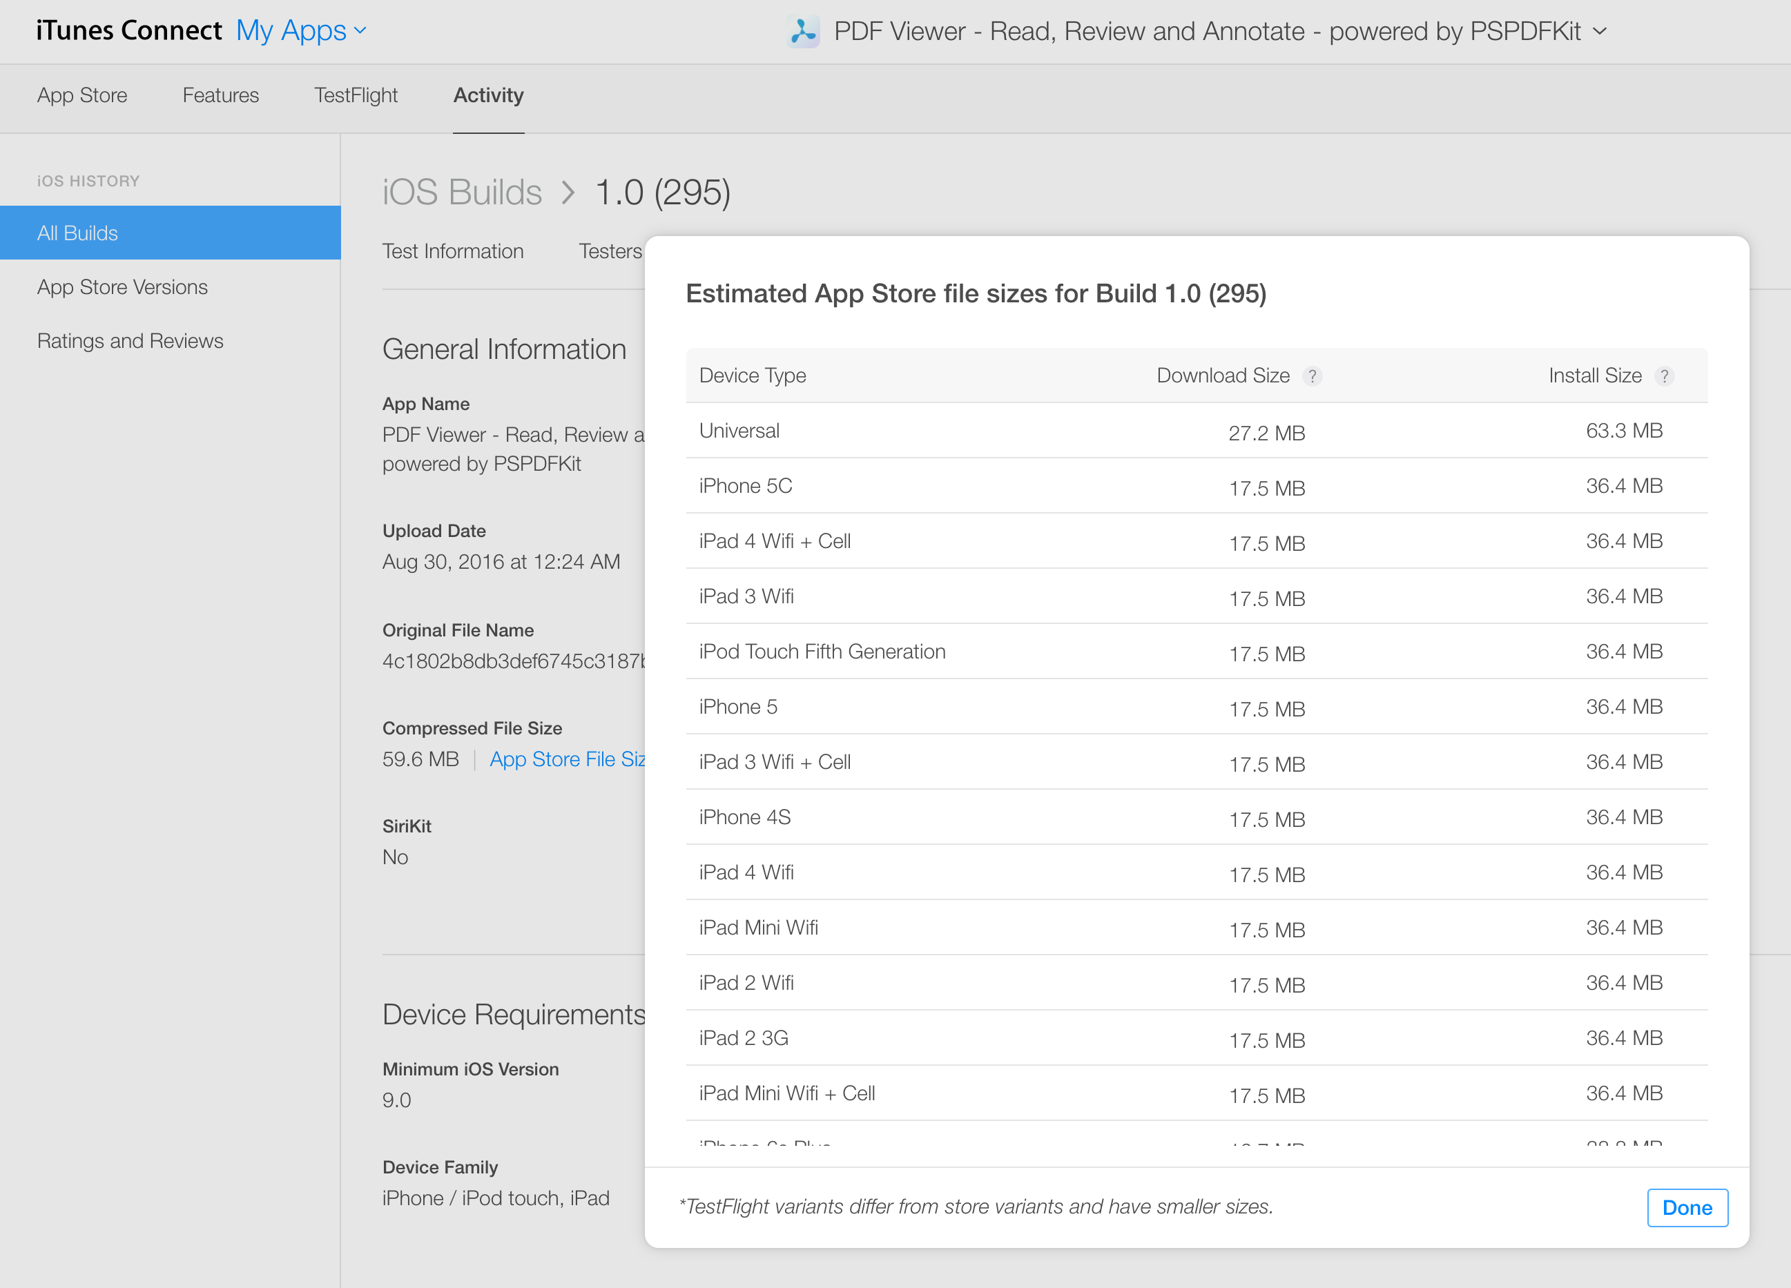Select the Activity tab
Image resolution: width=1791 pixels, height=1288 pixels.
(488, 95)
